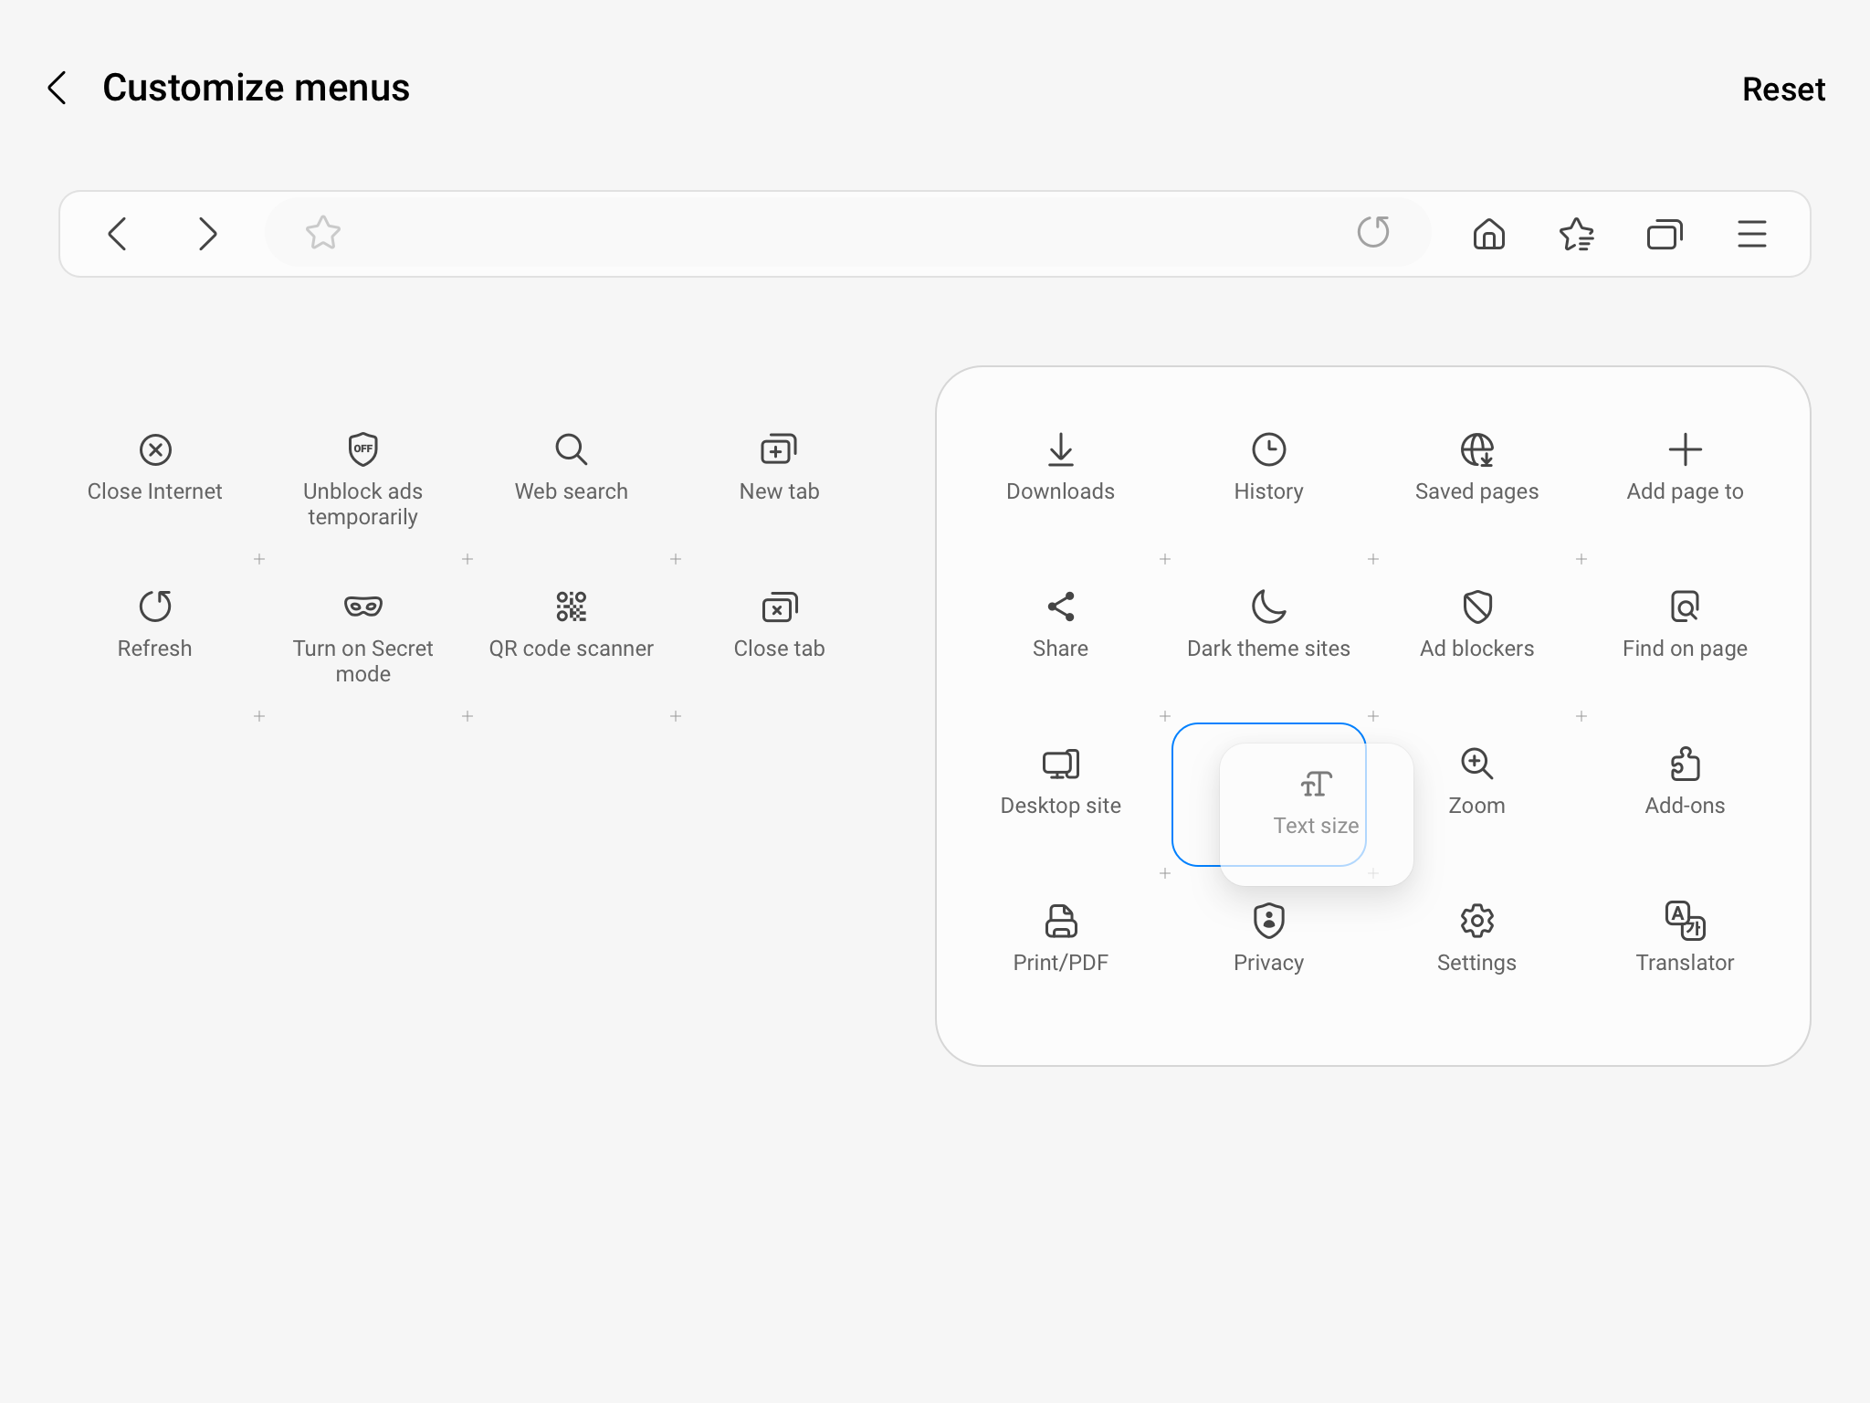The width and height of the screenshot is (1870, 1403).
Task: Tap the reload icon in address bar
Action: point(1373,233)
